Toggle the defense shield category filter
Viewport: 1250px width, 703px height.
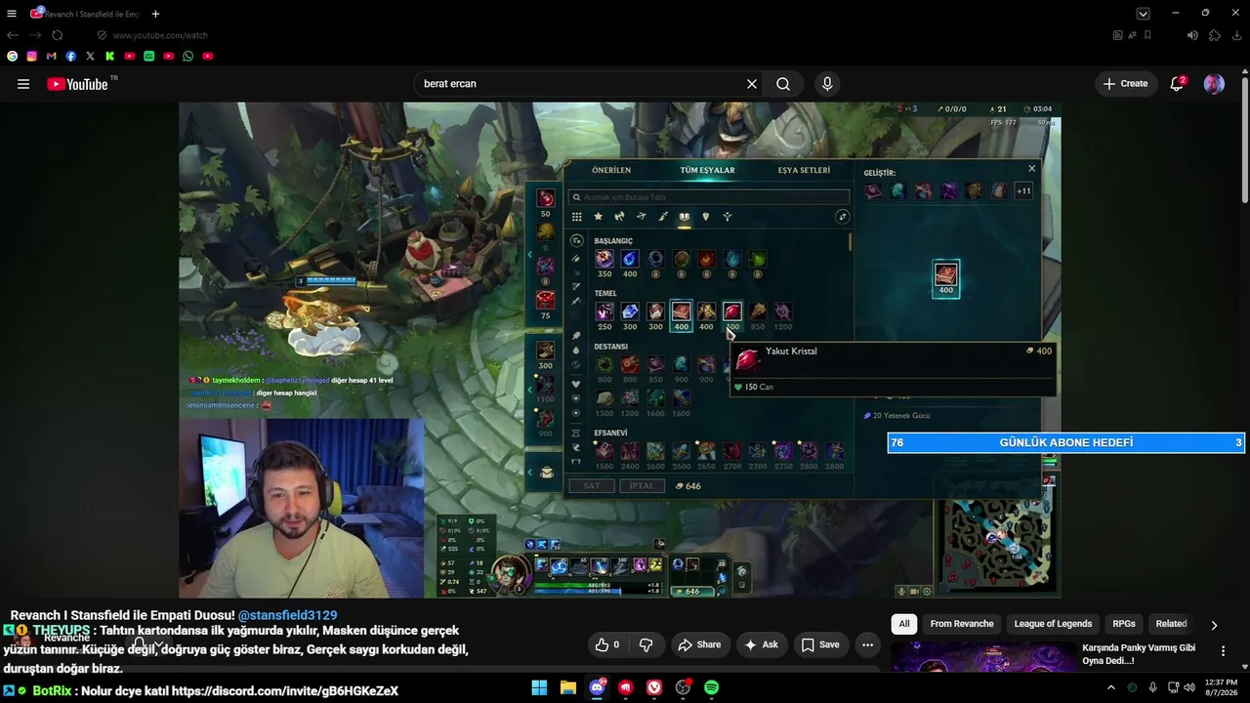click(x=705, y=217)
